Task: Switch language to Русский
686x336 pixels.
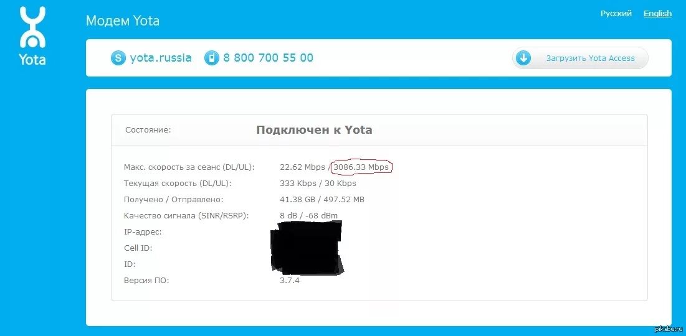Action: [x=616, y=14]
